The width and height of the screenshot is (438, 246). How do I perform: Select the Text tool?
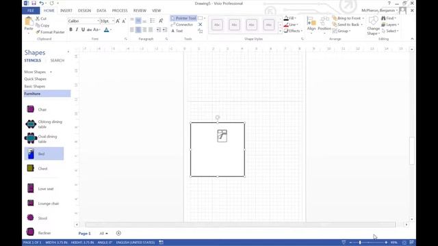[x=177, y=31]
